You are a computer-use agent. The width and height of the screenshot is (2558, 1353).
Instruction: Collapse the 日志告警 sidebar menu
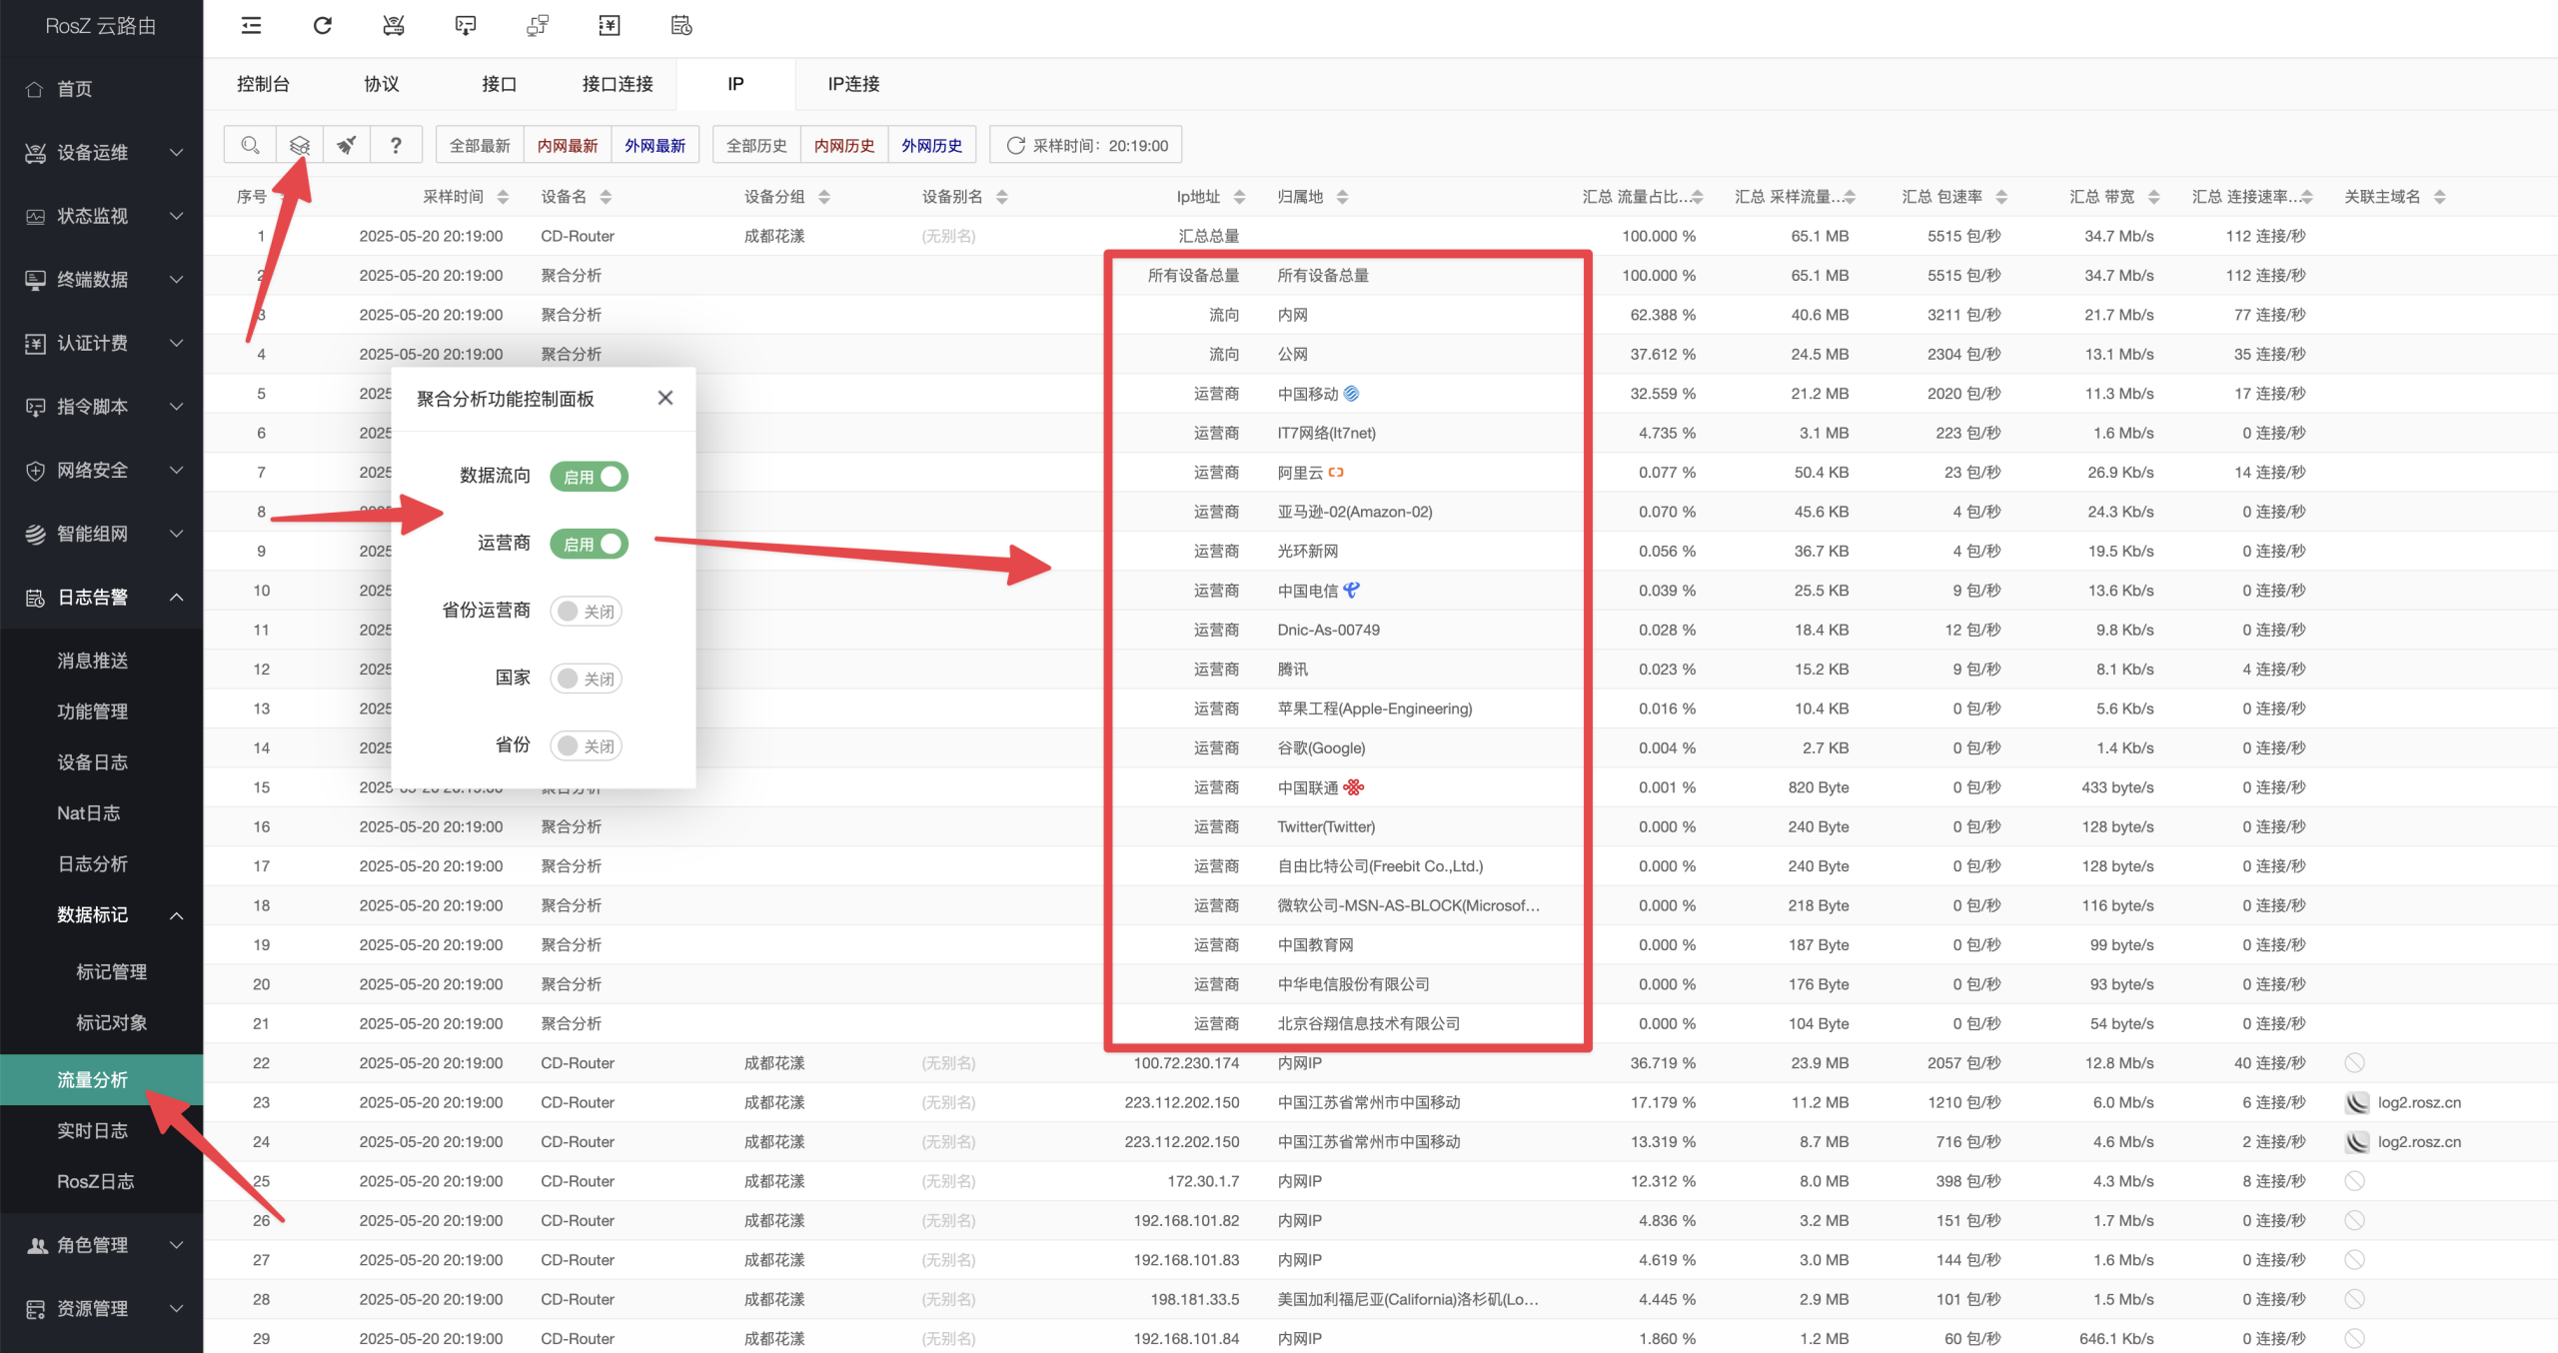click(x=101, y=598)
